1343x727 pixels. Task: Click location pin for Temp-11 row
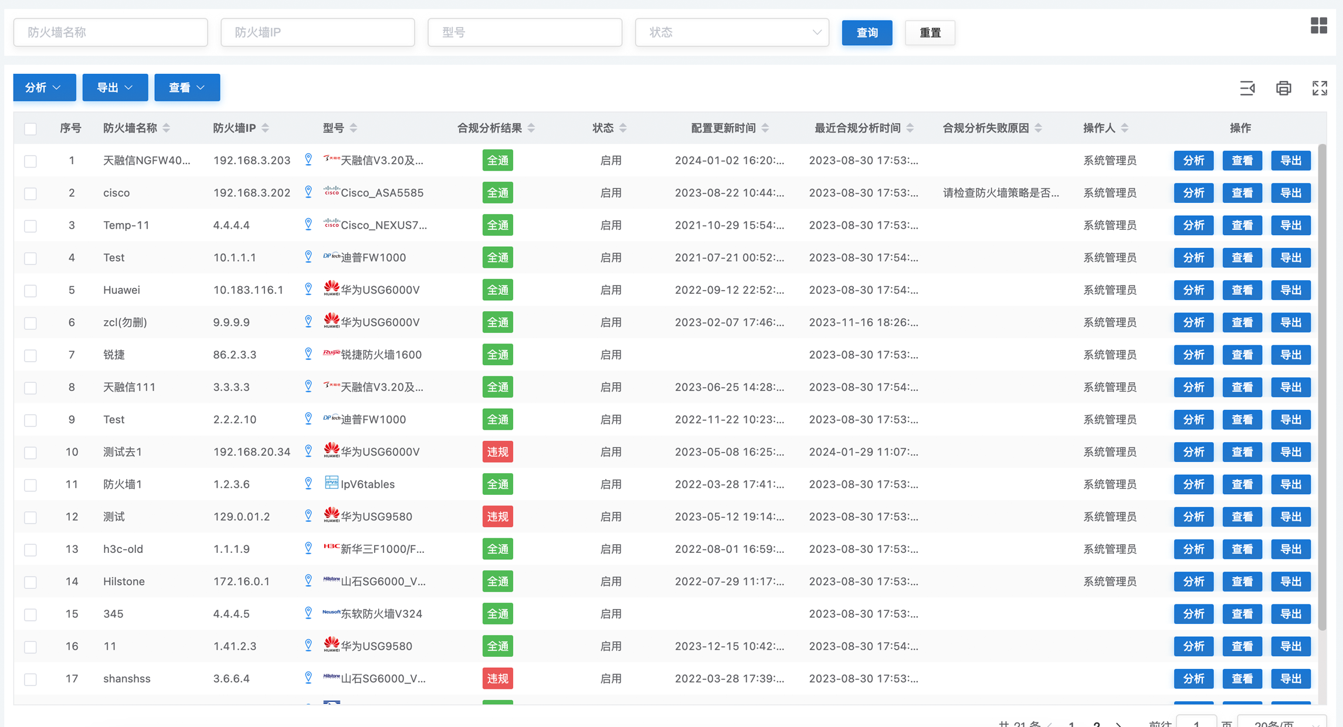(x=308, y=224)
